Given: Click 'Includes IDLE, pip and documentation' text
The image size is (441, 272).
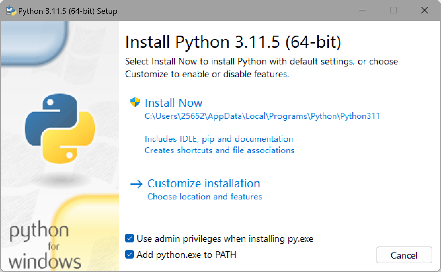Looking at the screenshot, I should (x=219, y=139).
